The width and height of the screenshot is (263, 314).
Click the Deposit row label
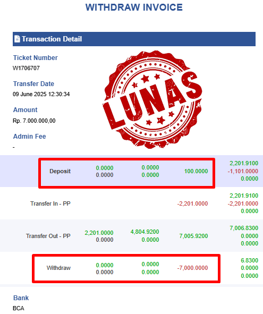(x=60, y=171)
